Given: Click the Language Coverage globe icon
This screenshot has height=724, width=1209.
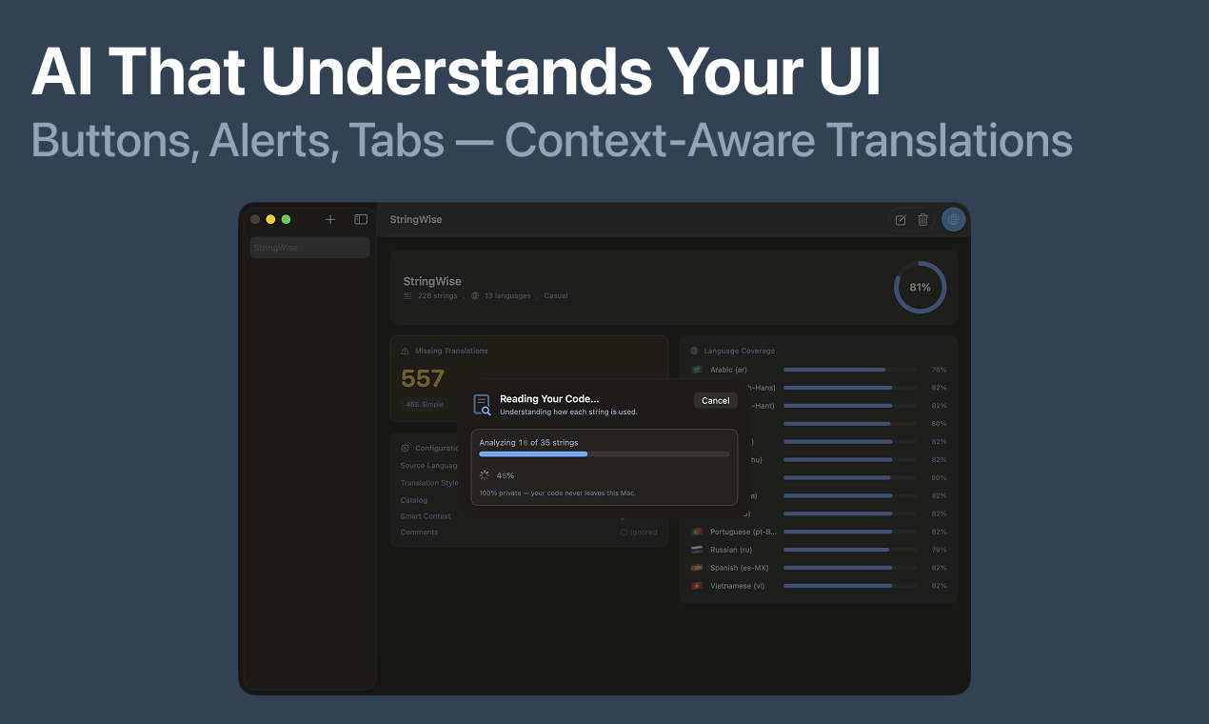Looking at the screenshot, I should (x=694, y=351).
